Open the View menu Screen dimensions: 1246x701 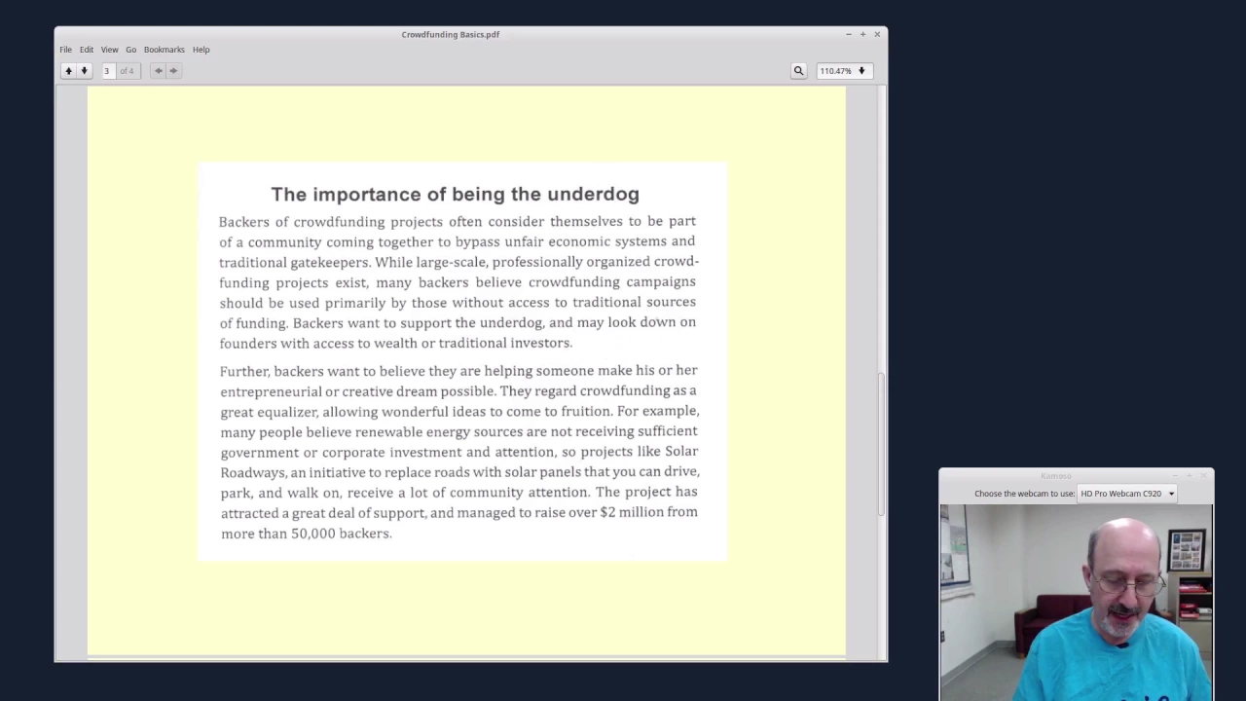[109, 50]
